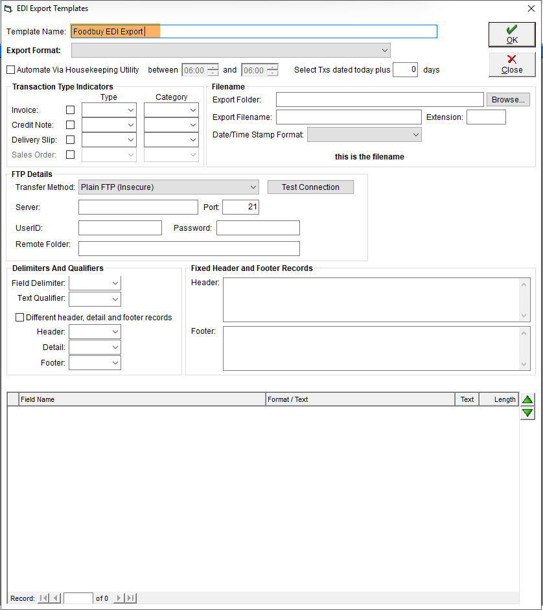The image size is (543, 610).
Task: Enable Automate Via Housekeeping Utility checkbox
Action: click(x=11, y=69)
